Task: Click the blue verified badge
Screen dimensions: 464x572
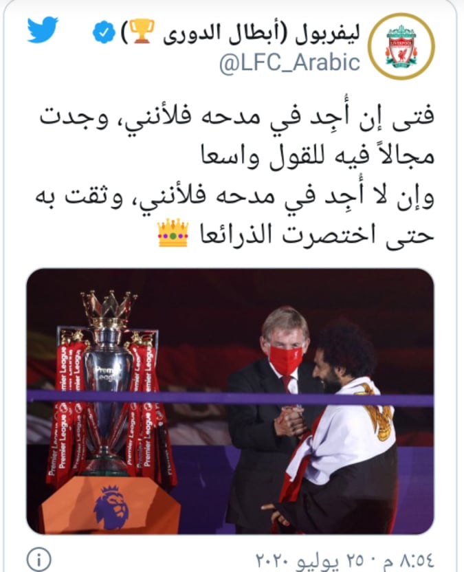Action: [104, 32]
